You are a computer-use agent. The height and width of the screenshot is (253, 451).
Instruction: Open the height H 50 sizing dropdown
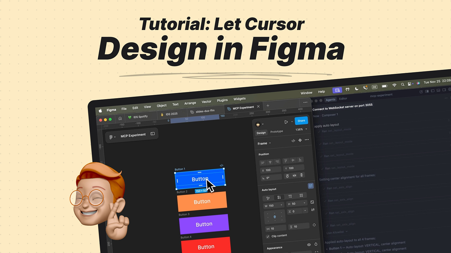pyautogui.click(x=305, y=203)
